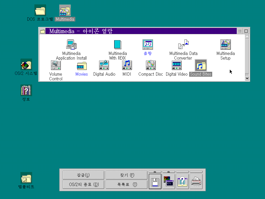Open Multimedia Application Install icon
Image resolution: width=265 pixels, height=199 pixels.
(71, 45)
